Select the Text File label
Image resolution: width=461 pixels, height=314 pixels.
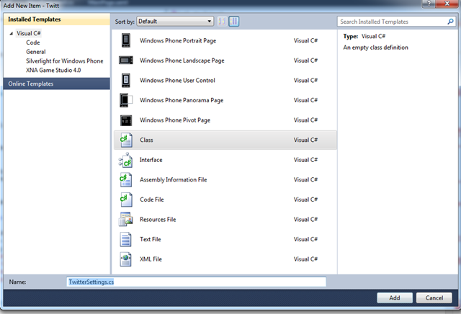pos(151,239)
